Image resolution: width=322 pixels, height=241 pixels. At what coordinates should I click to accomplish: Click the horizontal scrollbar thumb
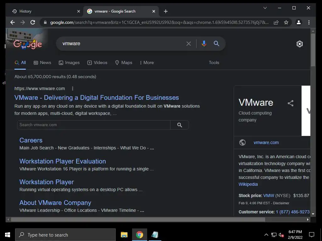(138, 219)
